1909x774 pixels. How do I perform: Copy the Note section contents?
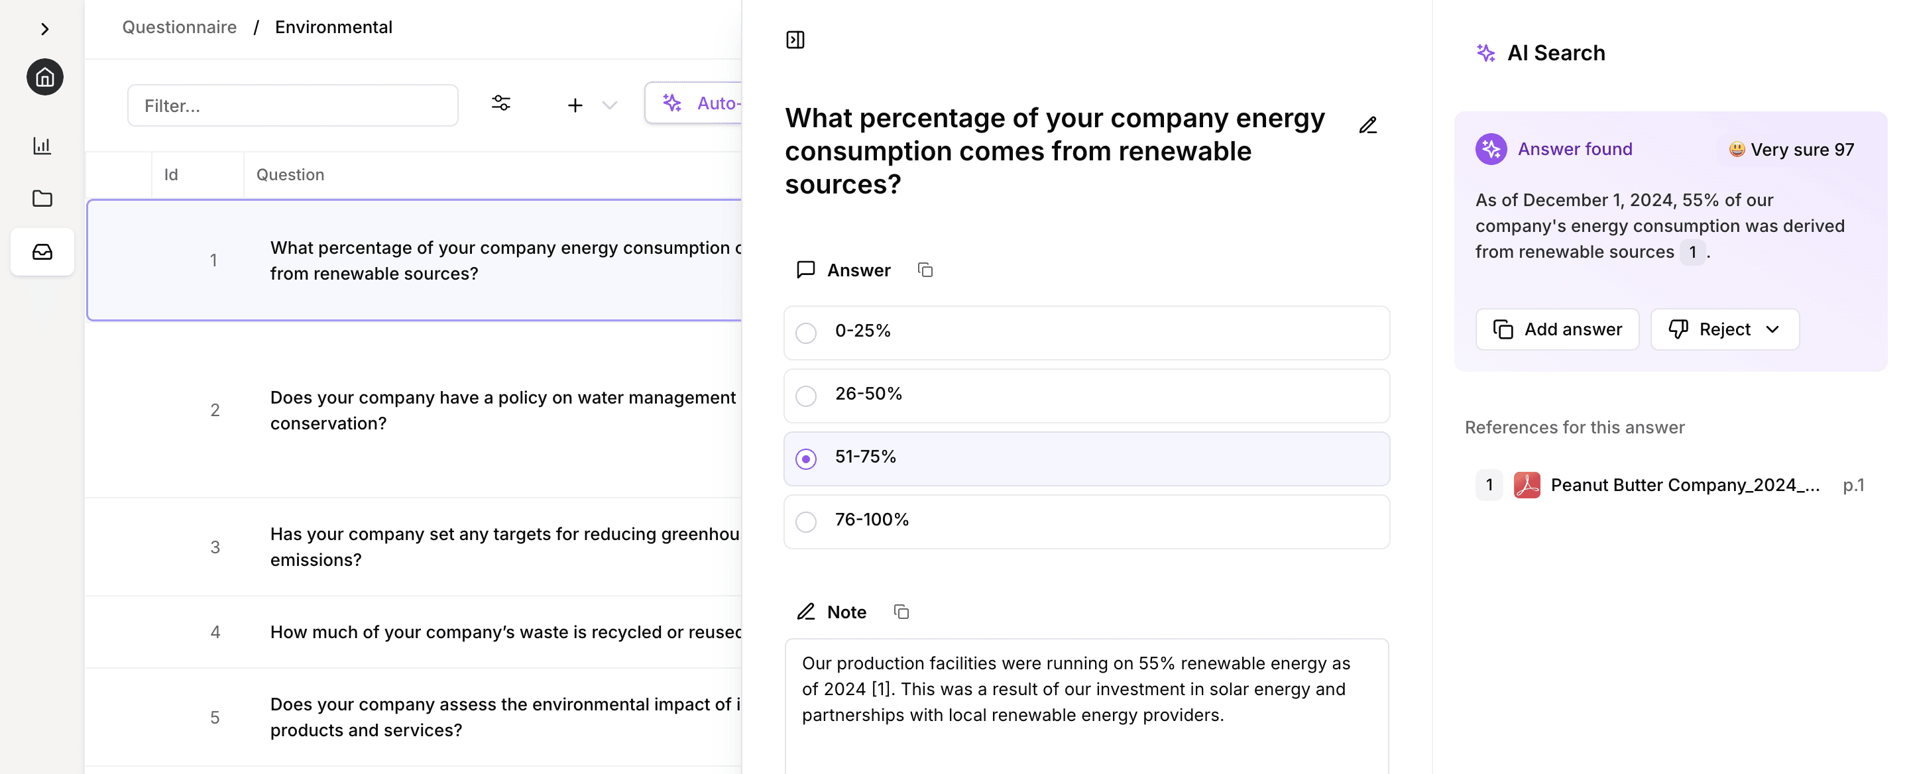pyautogui.click(x=901, y=612)
